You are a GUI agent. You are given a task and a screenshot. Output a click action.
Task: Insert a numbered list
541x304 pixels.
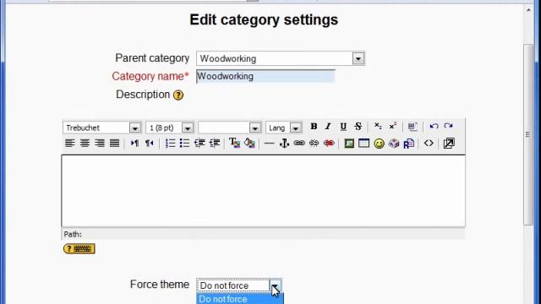[170, 143]
